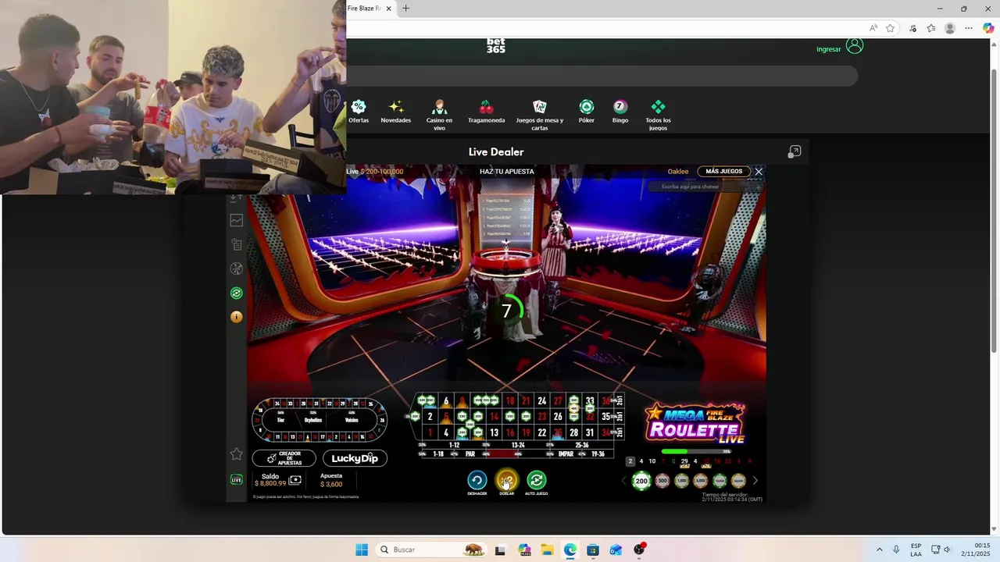1000x562 pixels.
Task: Click the racetrack wheel icon in game sidebar
Action: point(237,269)
